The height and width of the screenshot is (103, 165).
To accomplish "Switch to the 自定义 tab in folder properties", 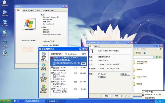I will [97, 46].
